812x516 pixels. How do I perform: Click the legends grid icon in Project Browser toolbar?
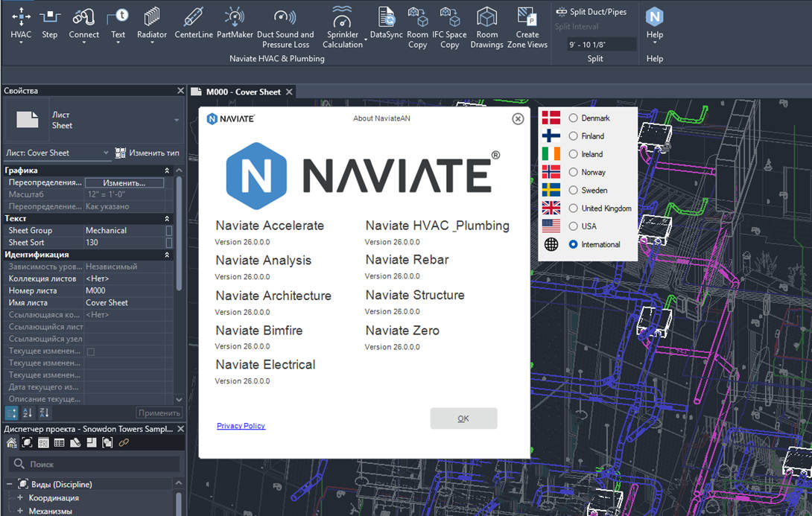pos(43,442)
